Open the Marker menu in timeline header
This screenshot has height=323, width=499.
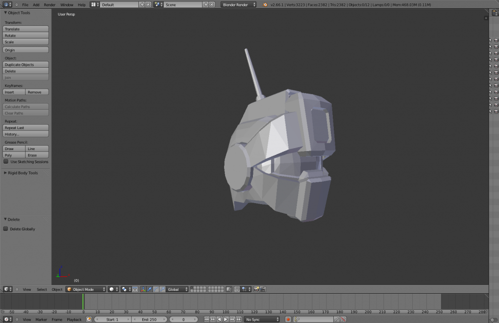tap(41, 320)
